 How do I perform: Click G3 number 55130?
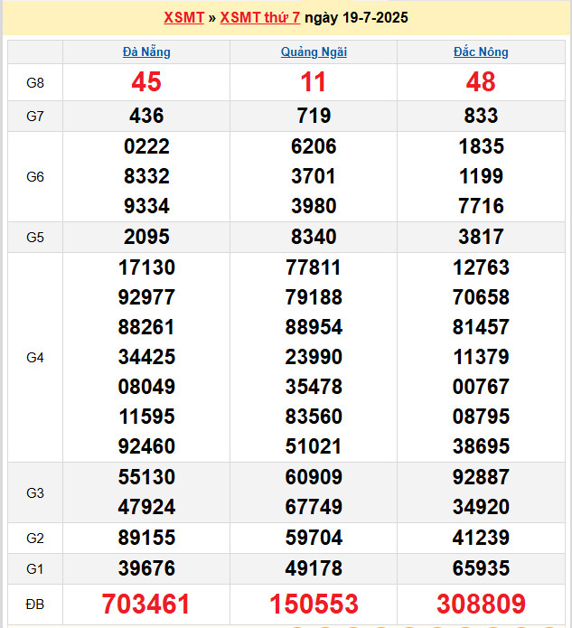146,477
